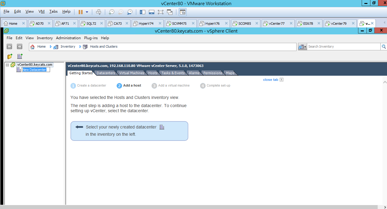Take a snapshot of this virtual machine
The image size is (387, 209).
point(112,12)
